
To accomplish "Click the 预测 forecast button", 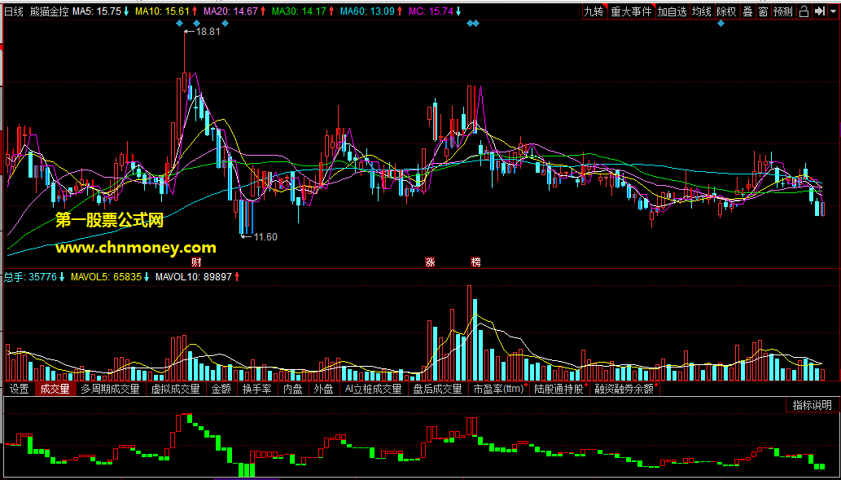I will pos(783,11).
